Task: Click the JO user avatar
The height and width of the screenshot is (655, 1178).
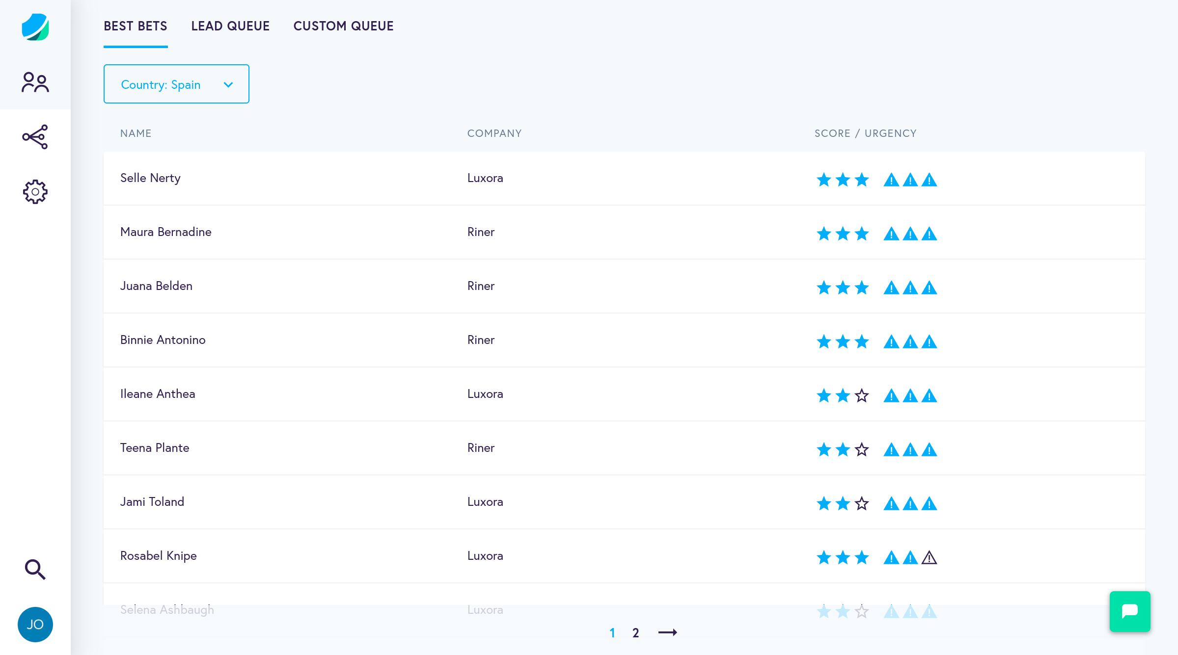Action: click(x=35, y=624)
